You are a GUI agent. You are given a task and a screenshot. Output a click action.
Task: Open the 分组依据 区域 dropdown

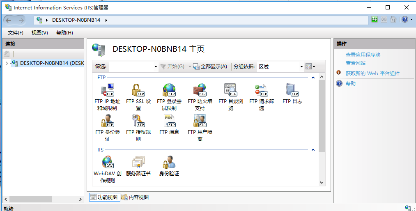click(x=301, y=67)
